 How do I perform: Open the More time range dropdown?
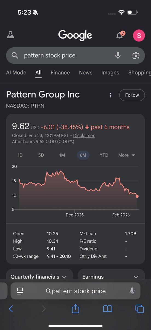[127, 155]
